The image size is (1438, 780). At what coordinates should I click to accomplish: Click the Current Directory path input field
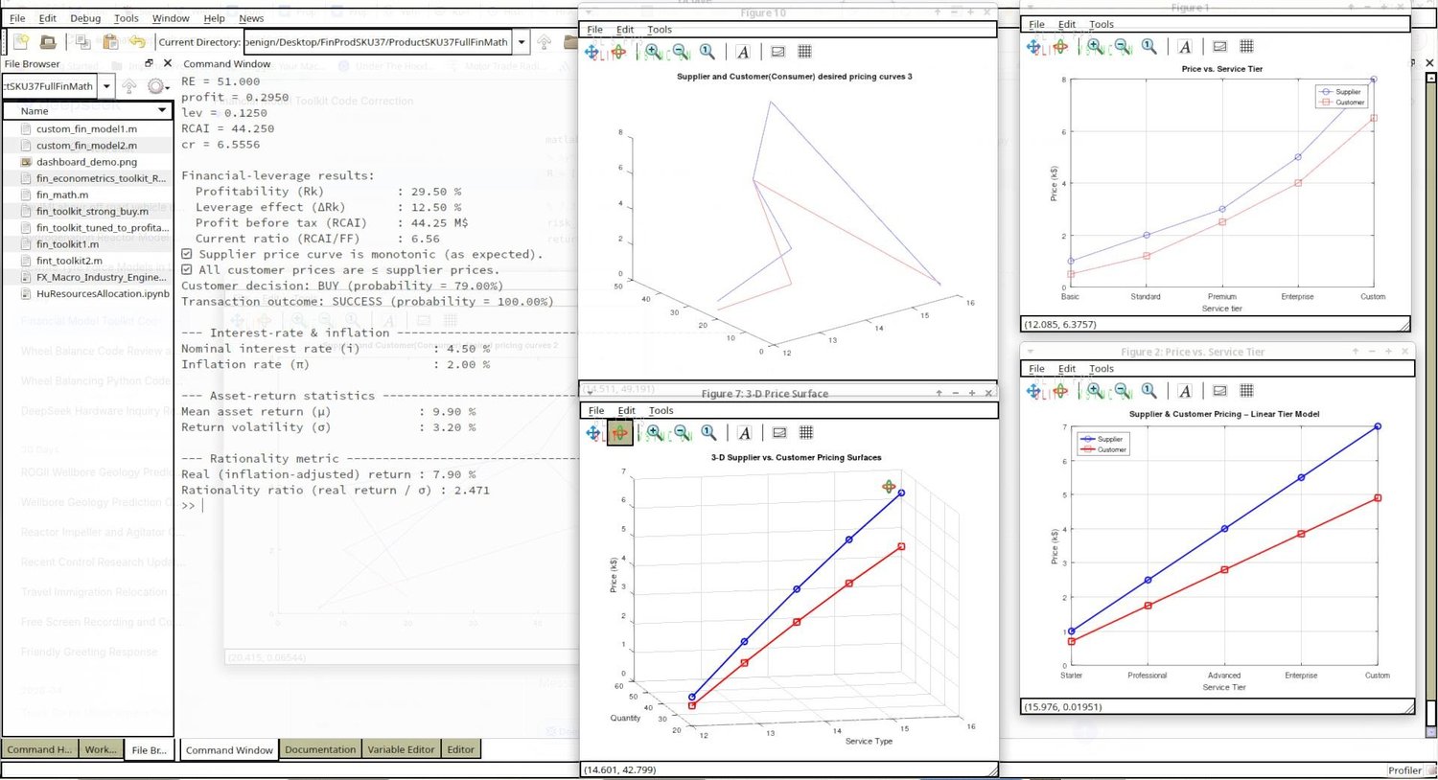coord(378,42)
